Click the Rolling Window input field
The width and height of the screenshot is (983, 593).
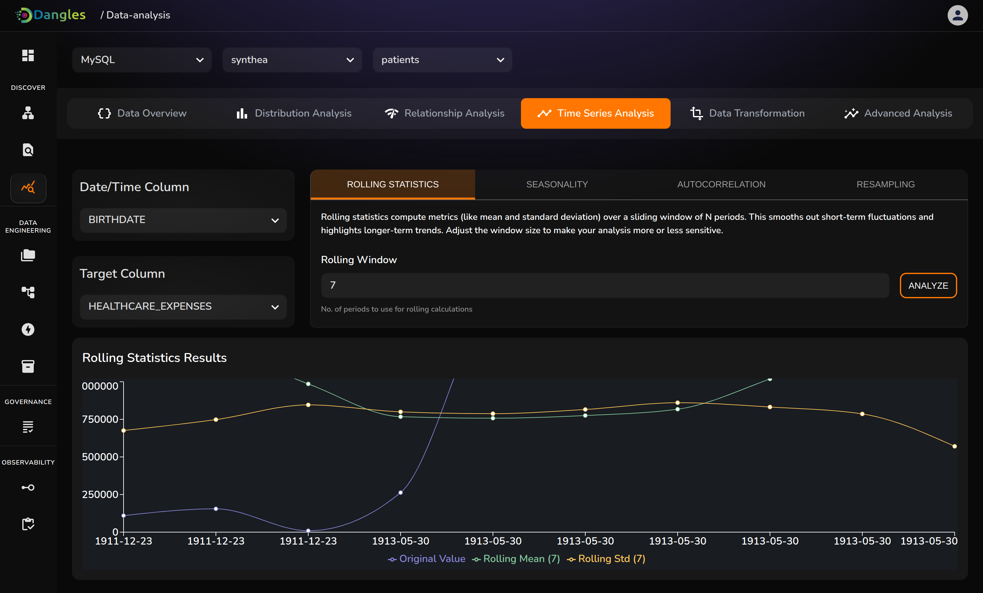(604, 286)
